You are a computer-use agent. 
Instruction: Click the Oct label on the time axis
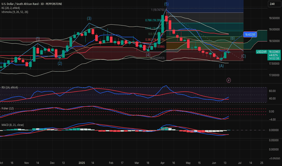coord(1,163)
